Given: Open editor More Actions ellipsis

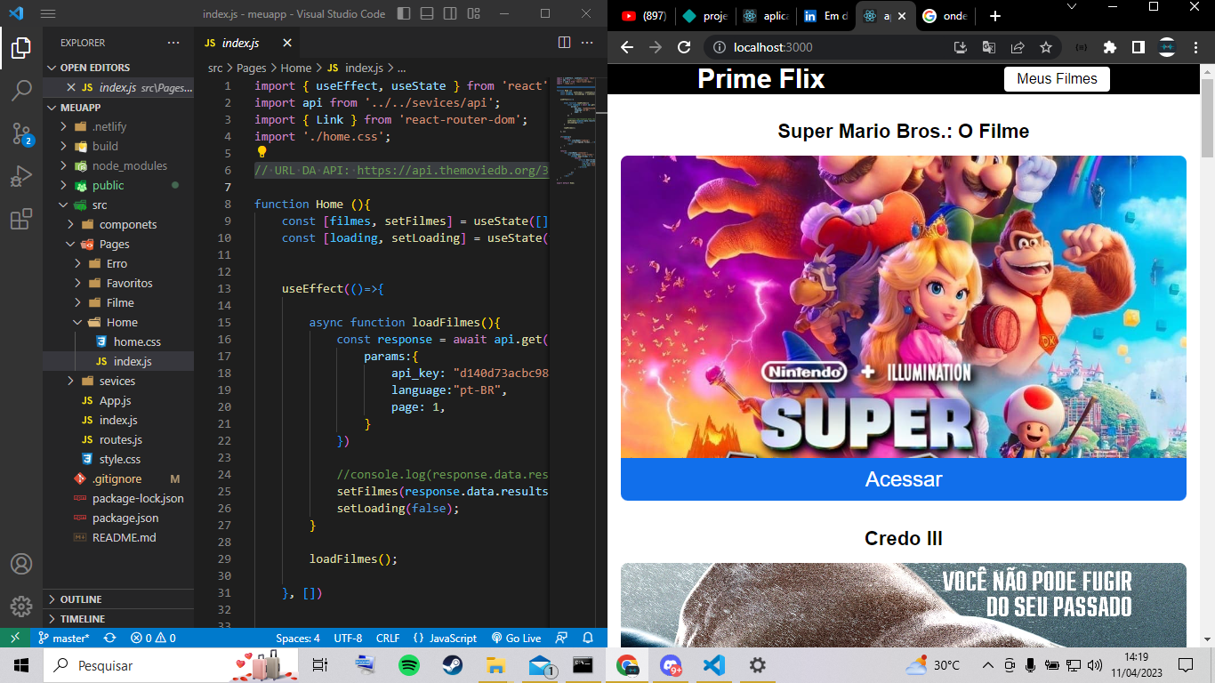Looking at the screenshot, I should point(587,43).
